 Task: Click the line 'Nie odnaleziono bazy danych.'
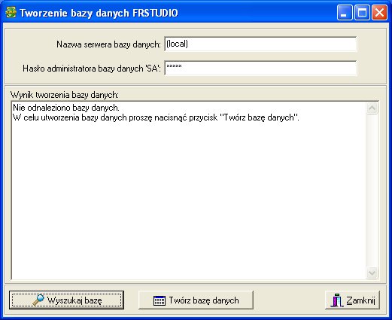(66, 108)
